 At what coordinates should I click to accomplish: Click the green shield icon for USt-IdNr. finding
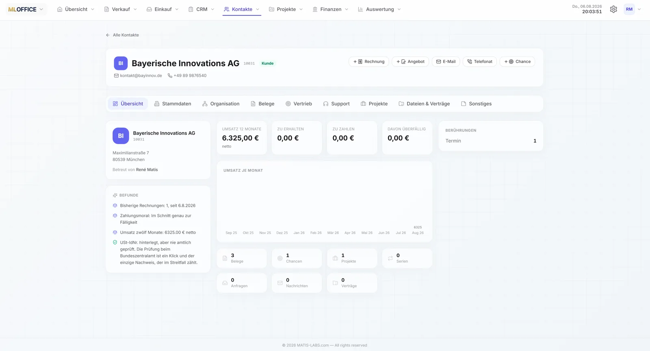click(115, 243)
